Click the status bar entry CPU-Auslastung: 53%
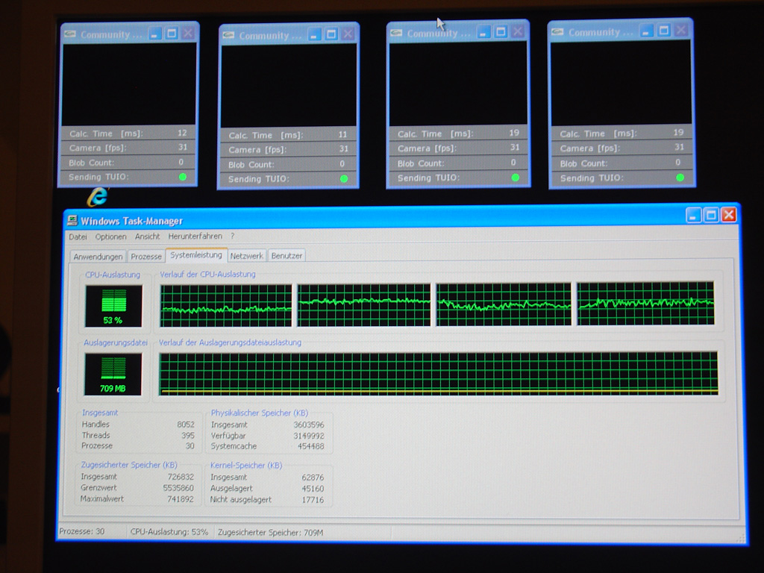Image resolution: width=764 pixels, height=573 pixels. 169,532
